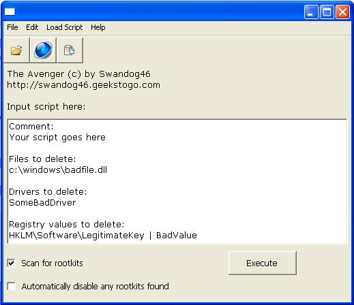
Task: Click the 'Input script here:' label
Action: 46,106
